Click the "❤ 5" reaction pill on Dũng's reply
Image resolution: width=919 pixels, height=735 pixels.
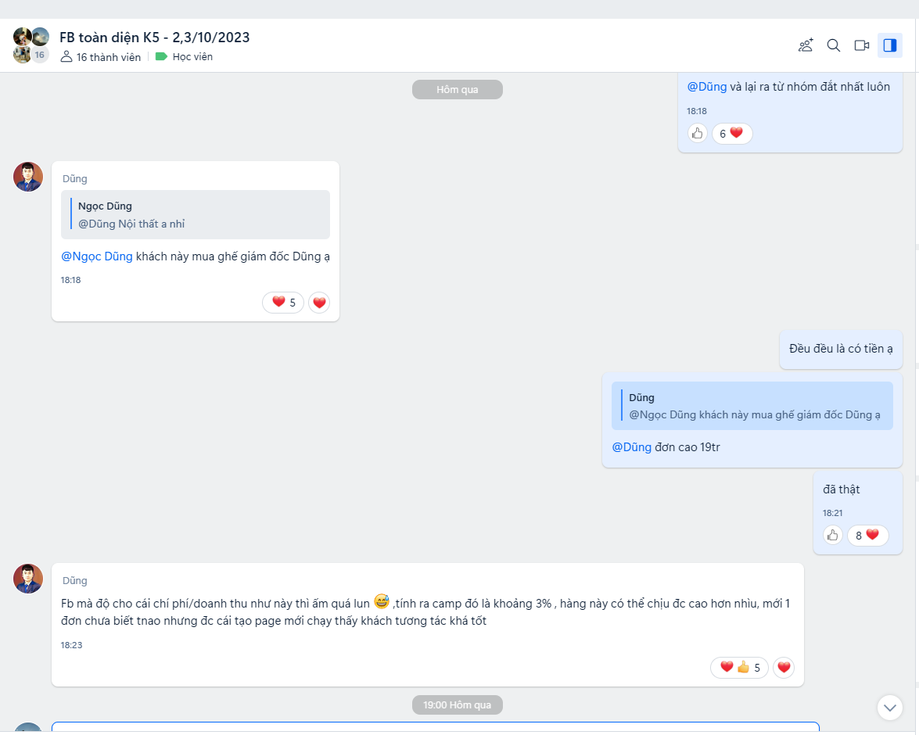tap(282, 303)
